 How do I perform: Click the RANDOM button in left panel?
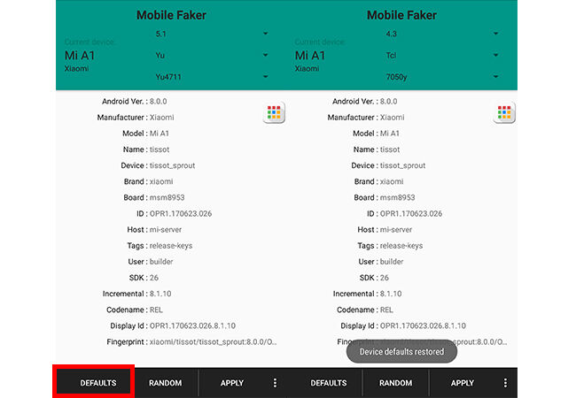pyautogui.click(x=166, y=383)
